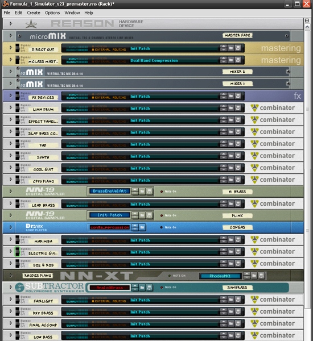Open patch browser on DX7 BRASS combinator
Image resolution: width=313 pixels, height=341 pixels.
pos(230,311)
